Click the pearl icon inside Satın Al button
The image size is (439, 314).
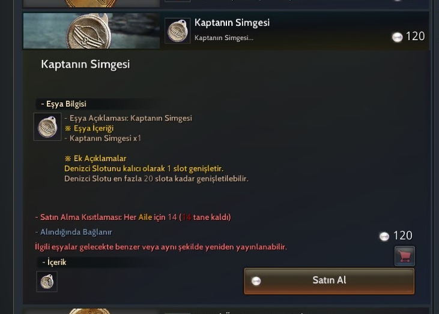[x=256, y=281]
